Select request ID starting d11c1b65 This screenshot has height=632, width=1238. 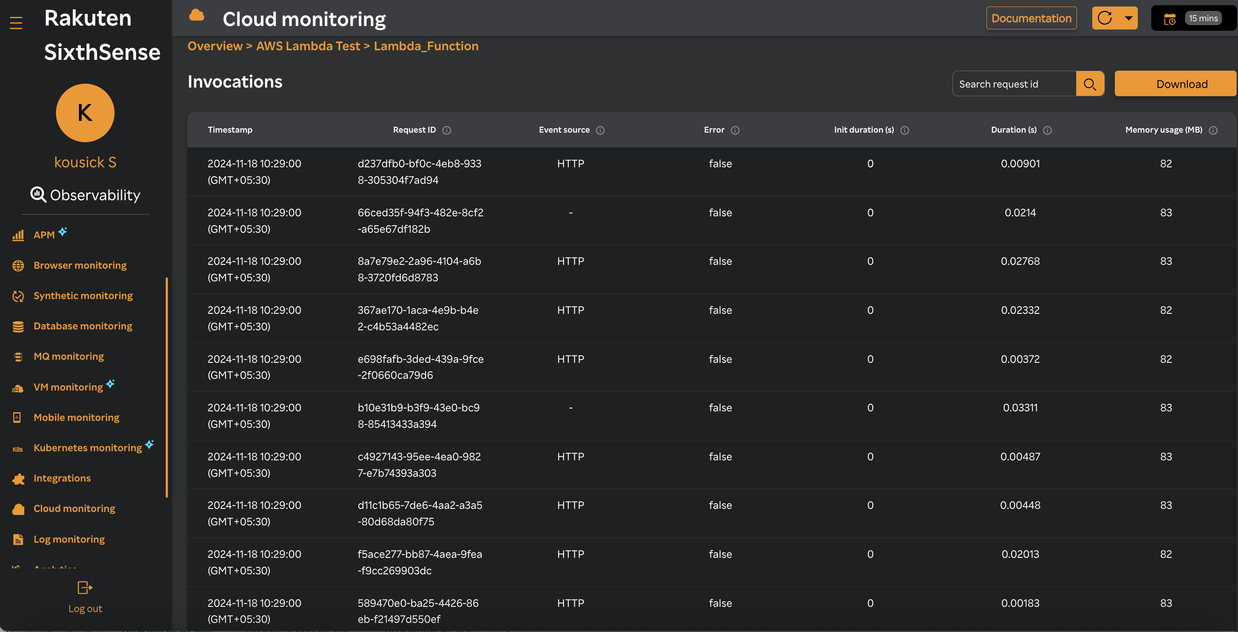pos(419,513)
